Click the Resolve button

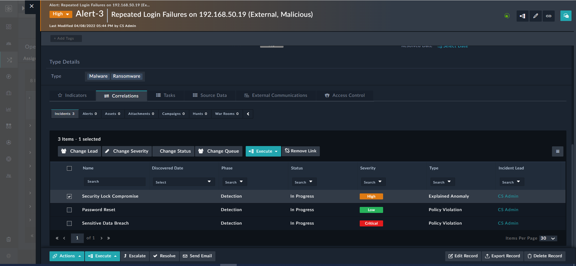[x=164, y=256]
